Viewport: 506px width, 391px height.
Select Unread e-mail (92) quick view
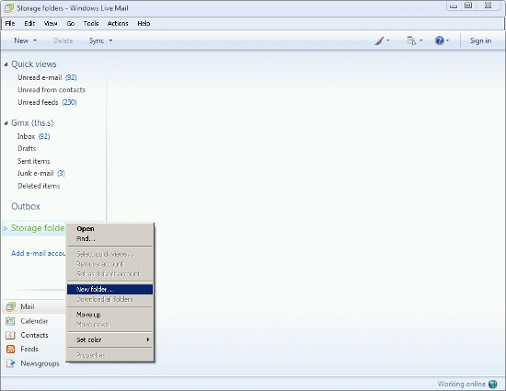(47, 77)
